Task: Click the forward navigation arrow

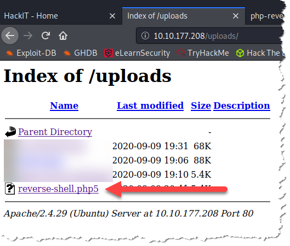Action: point(28,36)
